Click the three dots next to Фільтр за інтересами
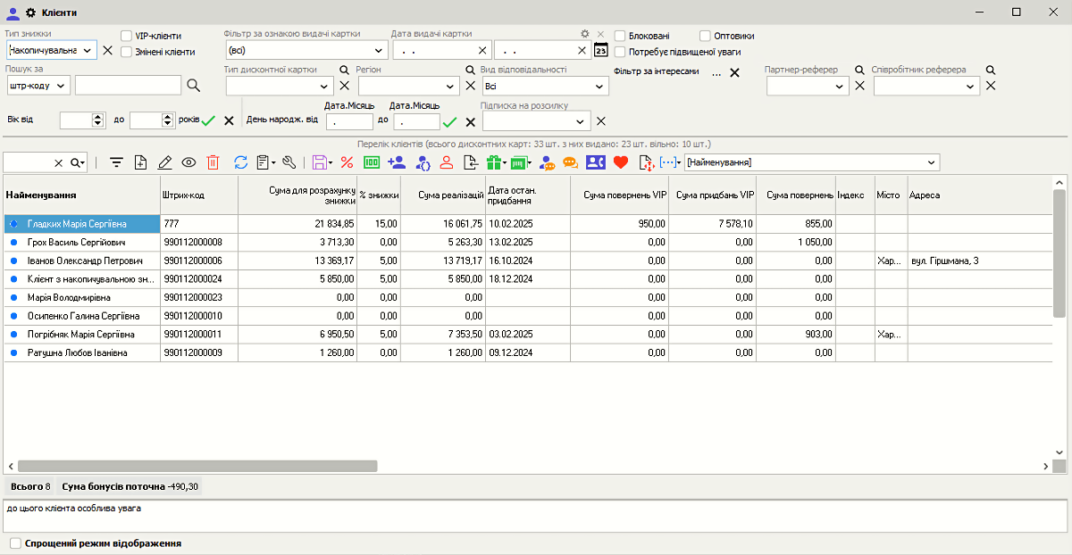The height and width of the screenshot is (555, 1072). click(x=716, y=73)
